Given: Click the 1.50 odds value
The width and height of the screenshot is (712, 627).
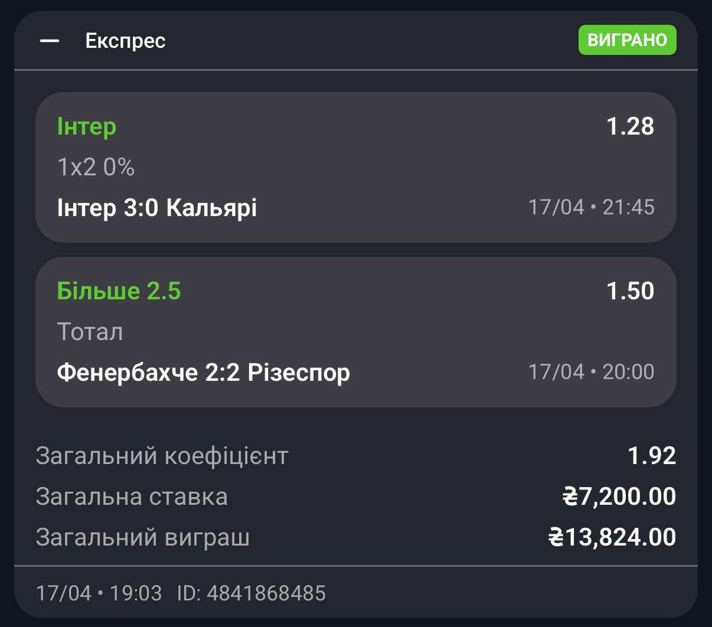Looking at the screenshot, I should coord(630,291).
